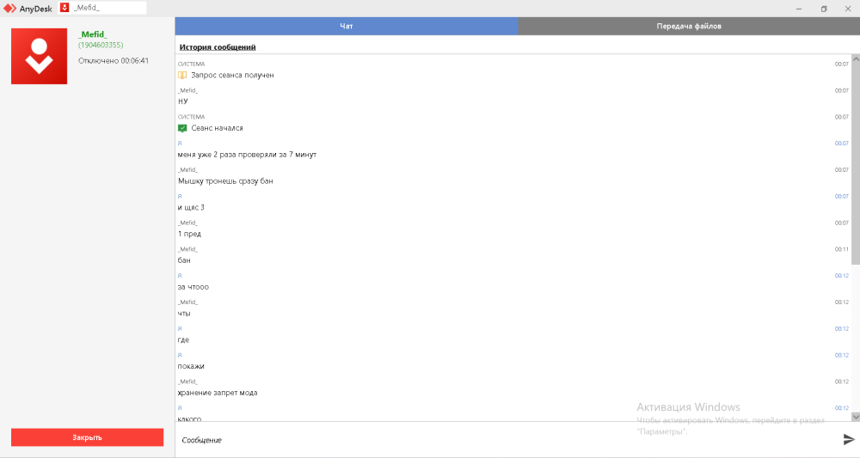Click the red session icon in _Mefid_ tab

click(64, 8)
